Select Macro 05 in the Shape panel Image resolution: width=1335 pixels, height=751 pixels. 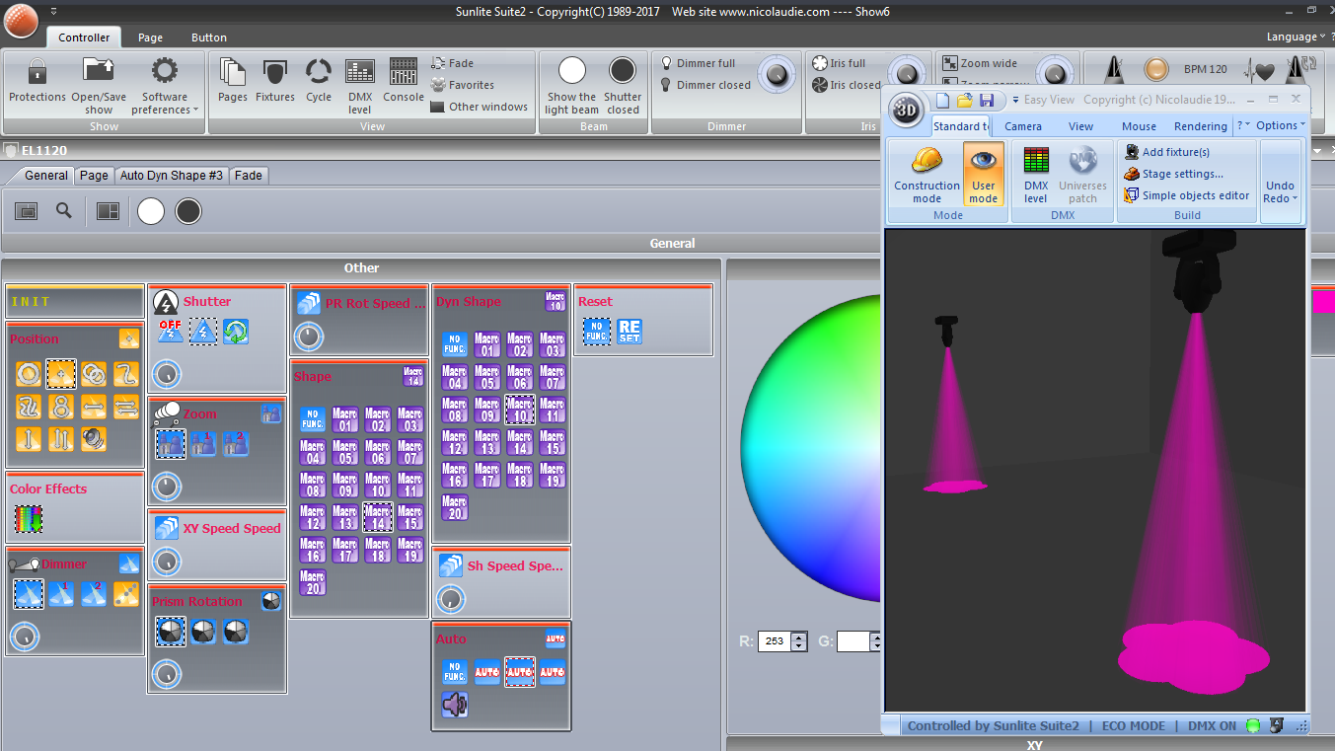pos(344,452)
